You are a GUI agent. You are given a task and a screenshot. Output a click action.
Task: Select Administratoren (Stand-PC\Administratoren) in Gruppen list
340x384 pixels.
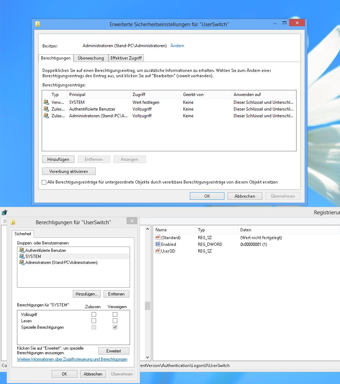click(x=74, y=262)
